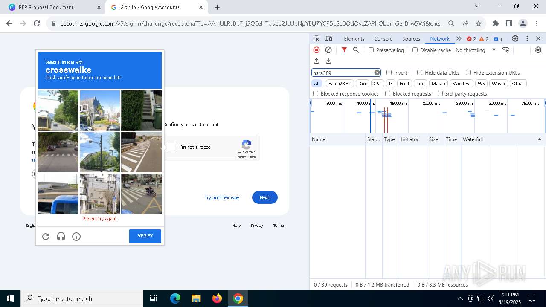
Task: Open network search magnifier
Action: coord(356,50)
